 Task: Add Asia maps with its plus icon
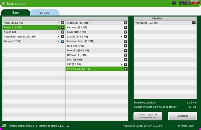click(62, 32)
